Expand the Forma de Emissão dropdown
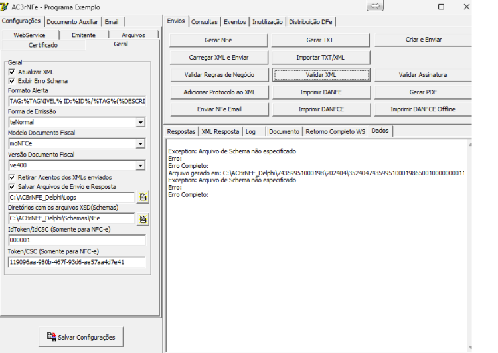This screenshot has height=353, width=498. click(x=140, y=123)
